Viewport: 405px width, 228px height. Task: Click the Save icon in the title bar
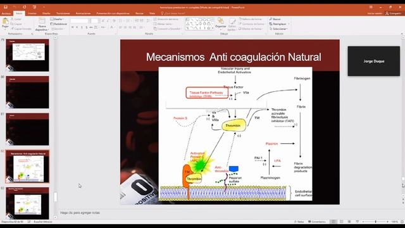[6, 7]
